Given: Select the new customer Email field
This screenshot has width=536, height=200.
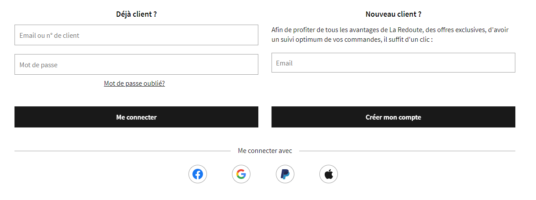Looking at the screenshot, I should 393,63.
